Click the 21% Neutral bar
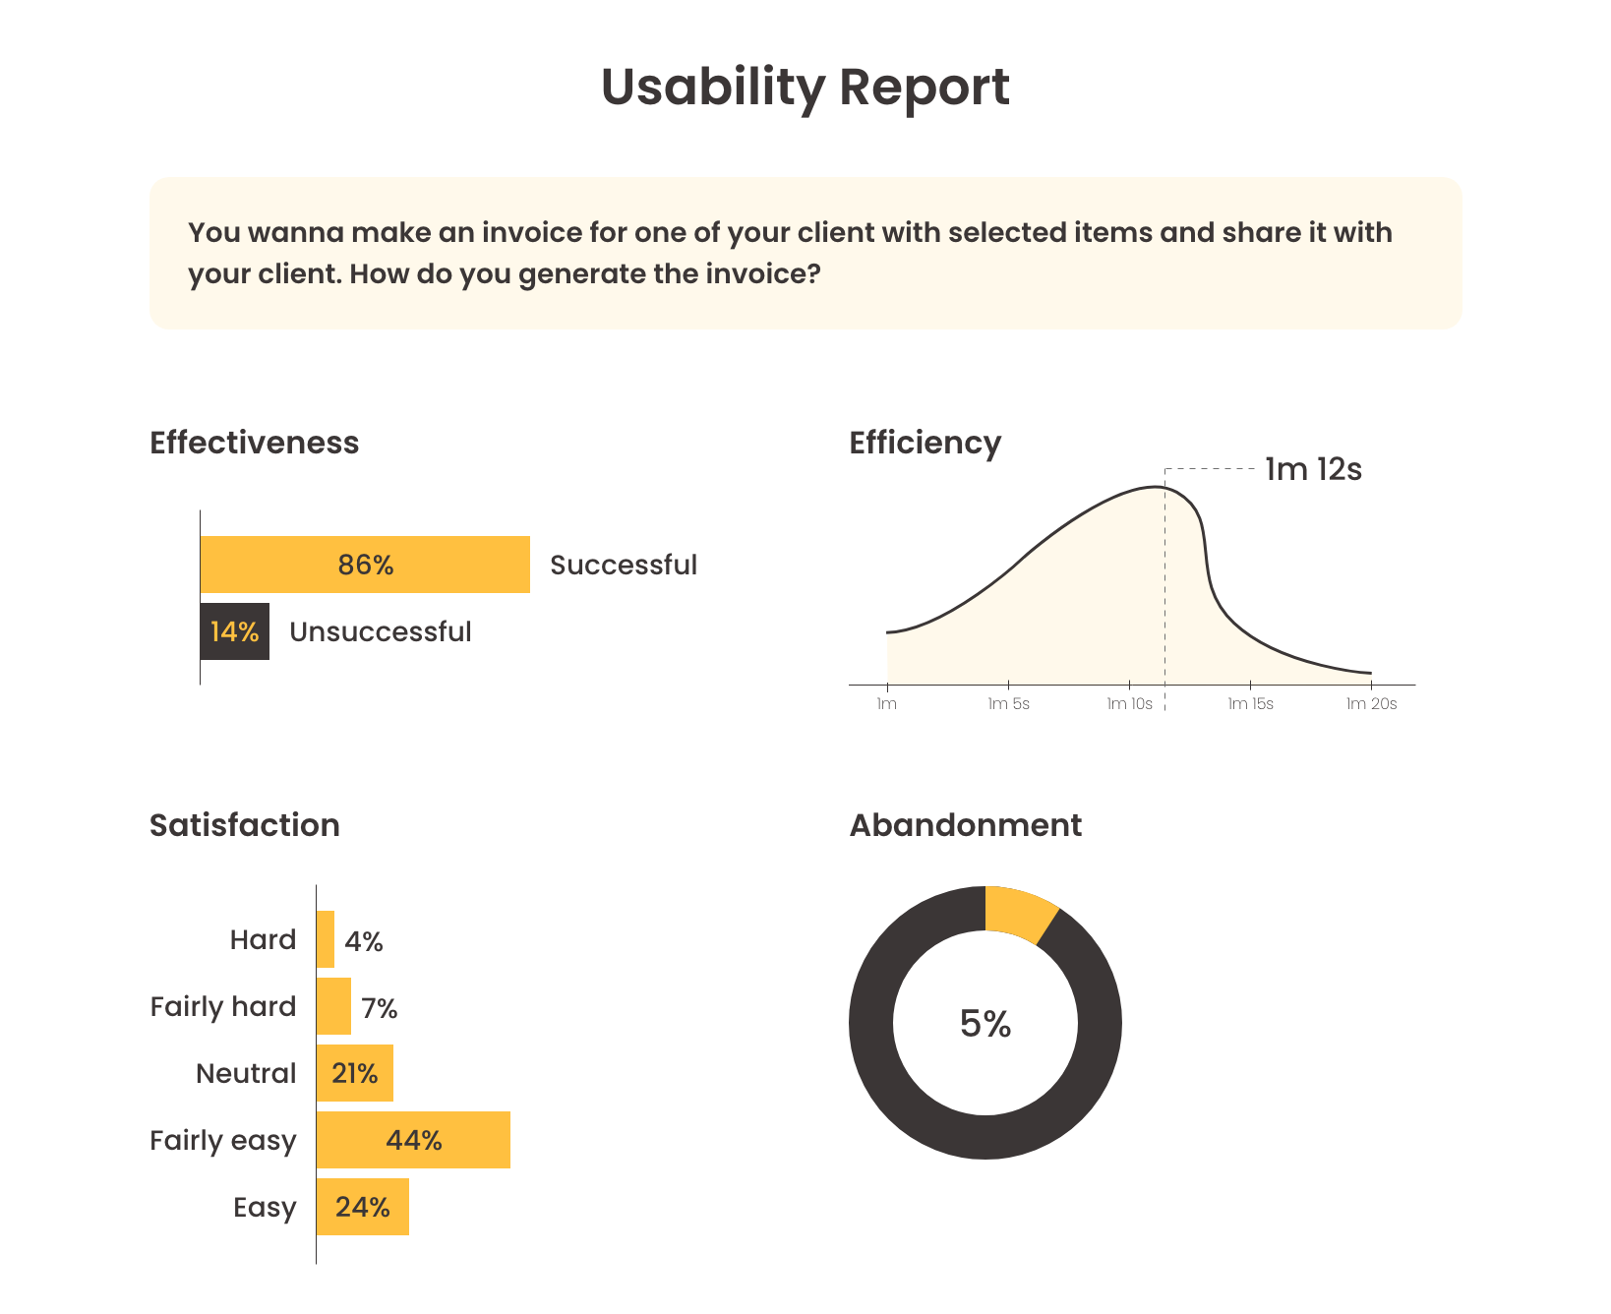The width and height of the screenshot is (1611, 1314). (x=355, y=1073)
